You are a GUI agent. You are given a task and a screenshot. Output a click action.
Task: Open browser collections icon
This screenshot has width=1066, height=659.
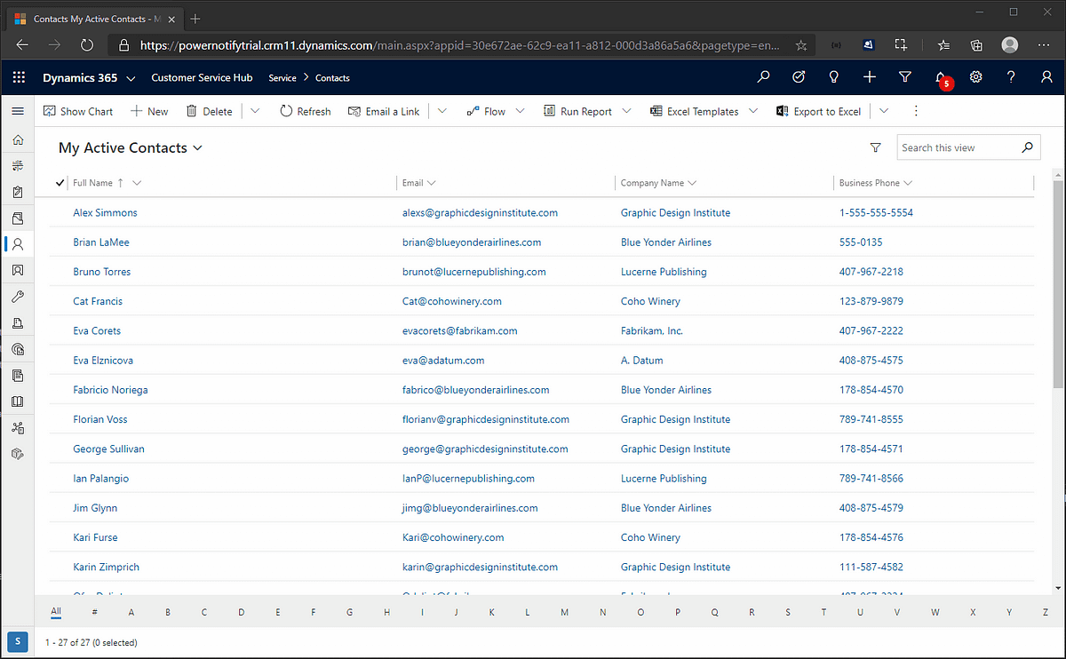(976, 44)
